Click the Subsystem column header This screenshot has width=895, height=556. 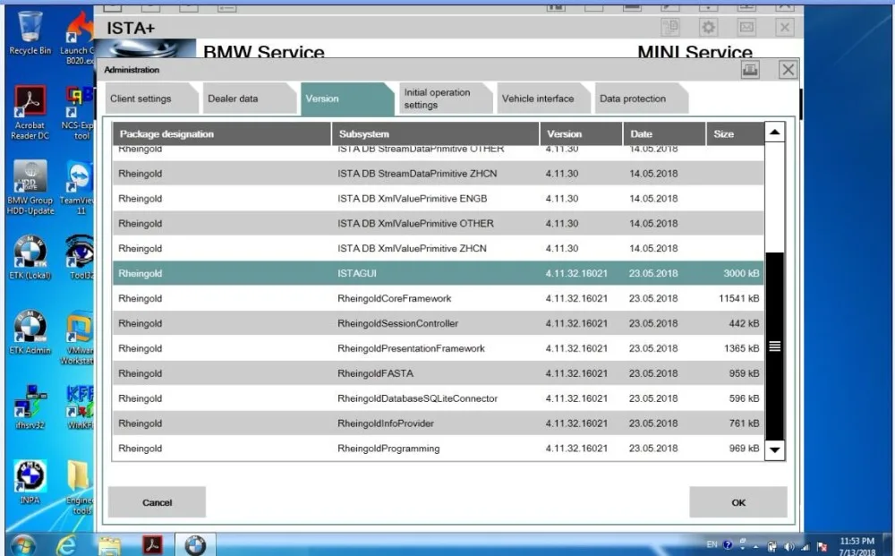[x=436, y=134]
